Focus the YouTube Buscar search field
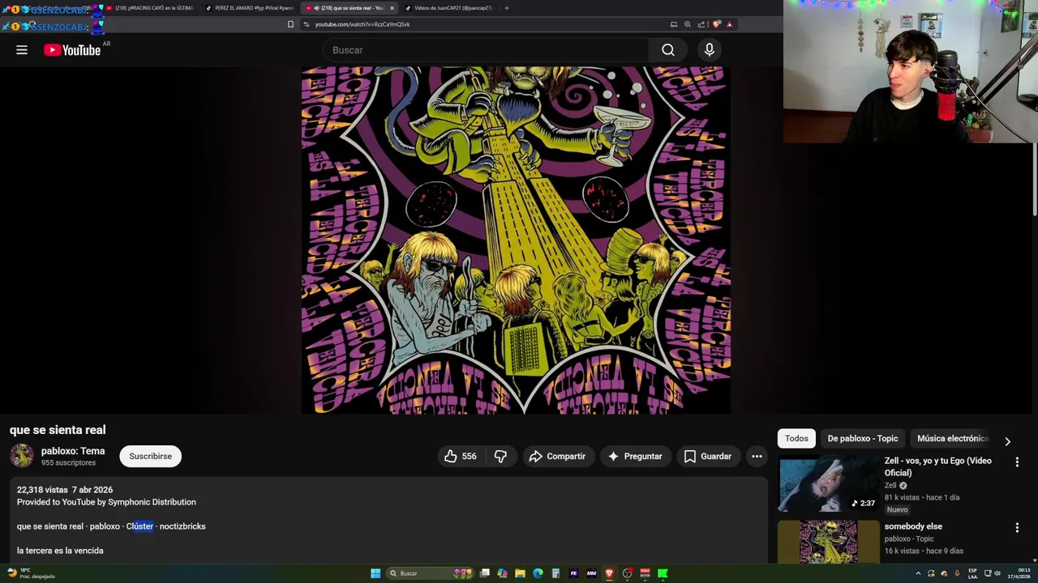The width and height of the screenshot is (1038, 583). coord(487,50)
